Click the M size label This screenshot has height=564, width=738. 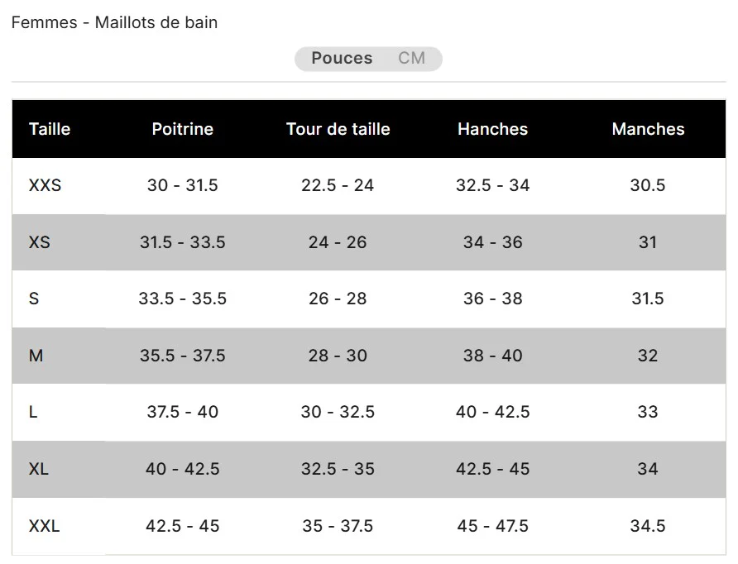(36, 356)
